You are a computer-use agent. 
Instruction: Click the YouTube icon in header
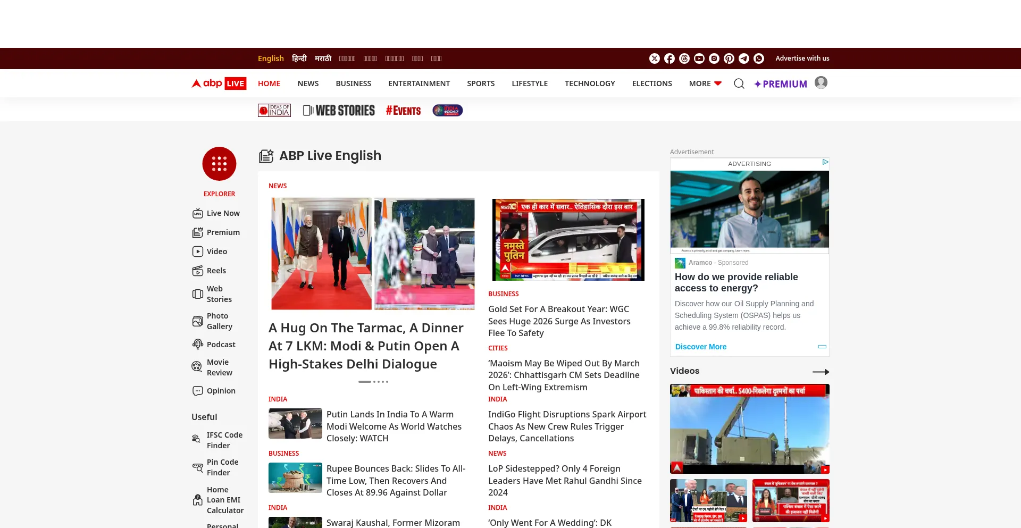(699, 58)
